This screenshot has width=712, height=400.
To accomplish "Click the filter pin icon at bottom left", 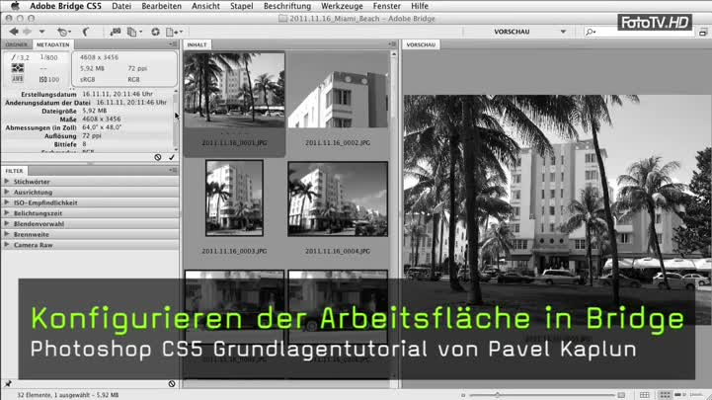I will coord(8,383).
